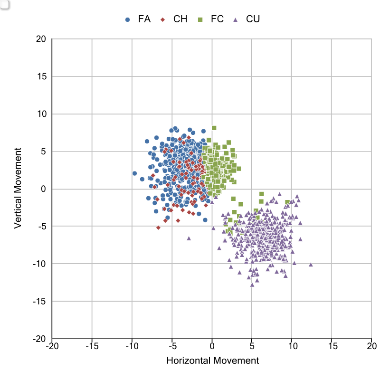
Task: Click the empty top-right grid cell of the plot
Action: pyautogui.click(x=351, y=57)
